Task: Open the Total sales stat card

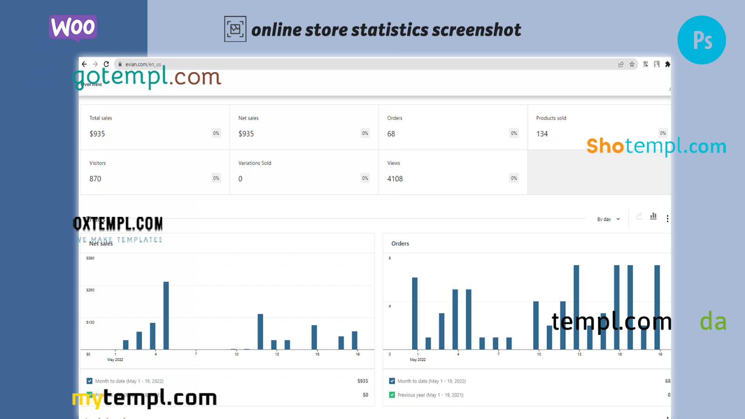Action: 155,127
